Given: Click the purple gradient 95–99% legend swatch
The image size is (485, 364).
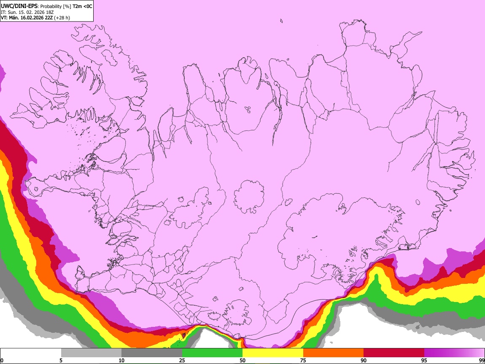Looking at the screenshot, I should pos(454,353).
